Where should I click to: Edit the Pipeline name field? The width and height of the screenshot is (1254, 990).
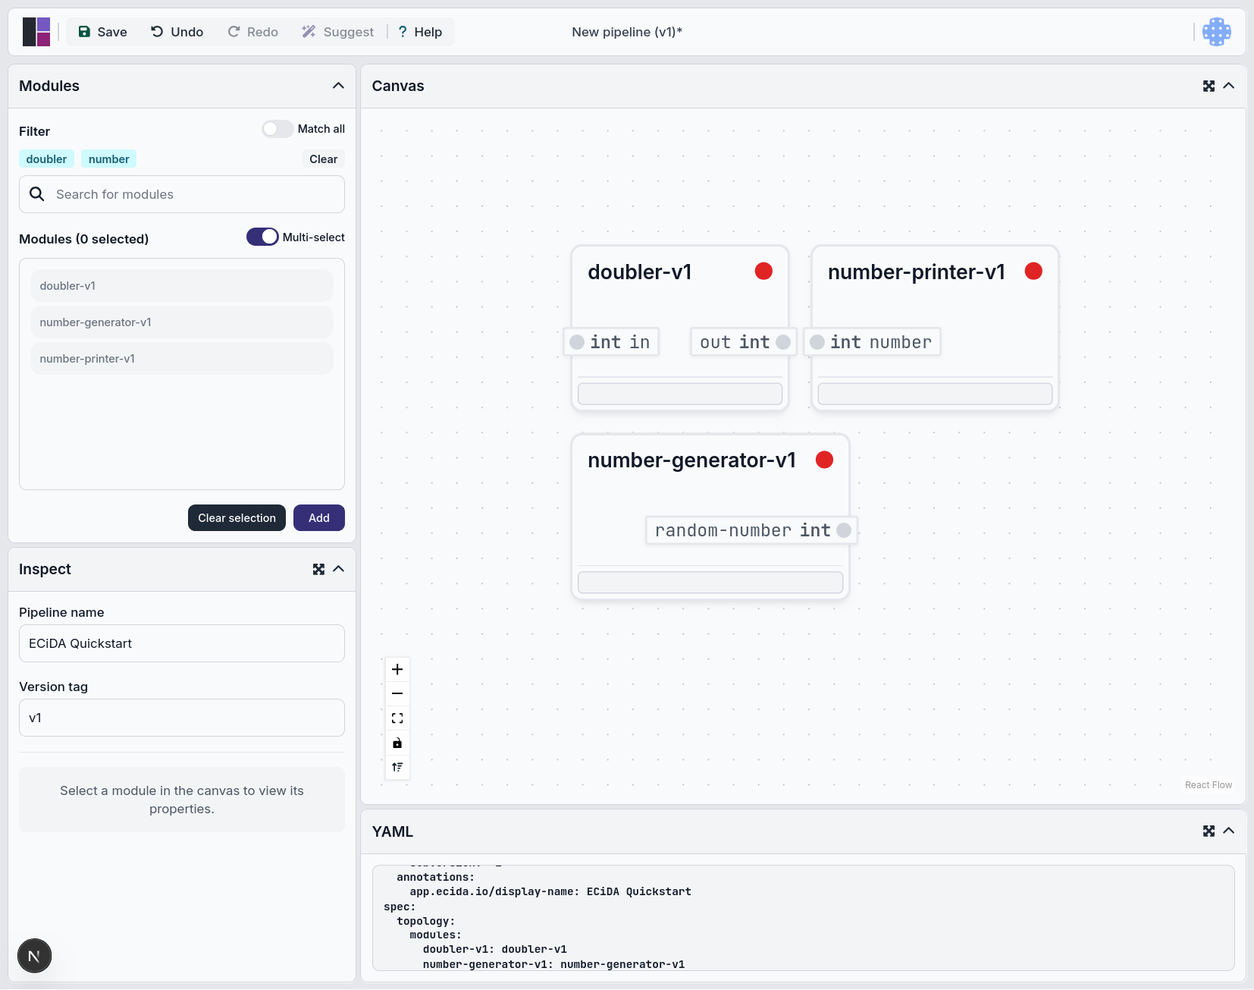[x=182, y=643]
